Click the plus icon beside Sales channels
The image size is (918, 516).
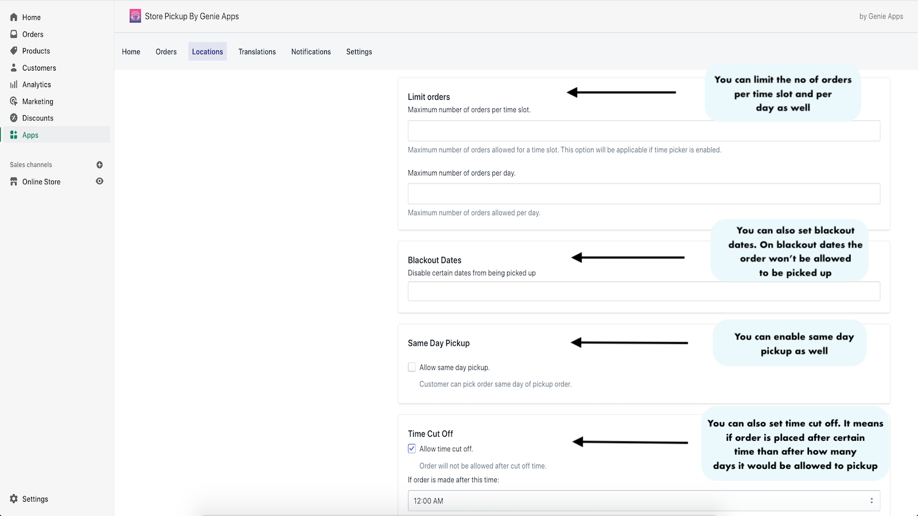pos(99,165)
